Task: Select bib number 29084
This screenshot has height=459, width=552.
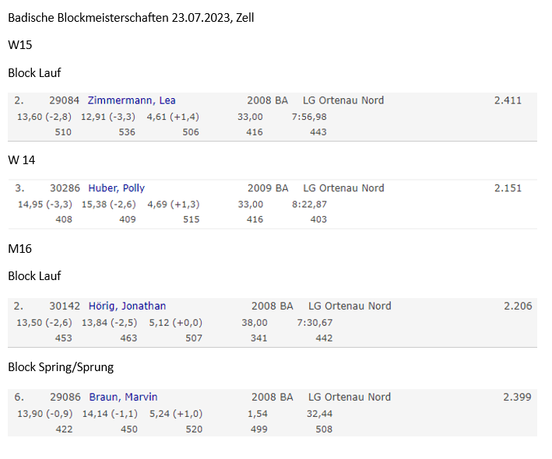Action: (64, 100)
